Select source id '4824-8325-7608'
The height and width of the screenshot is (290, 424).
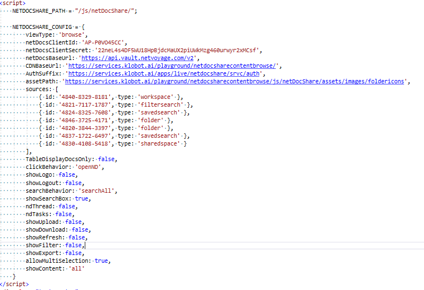pos(85,113)
